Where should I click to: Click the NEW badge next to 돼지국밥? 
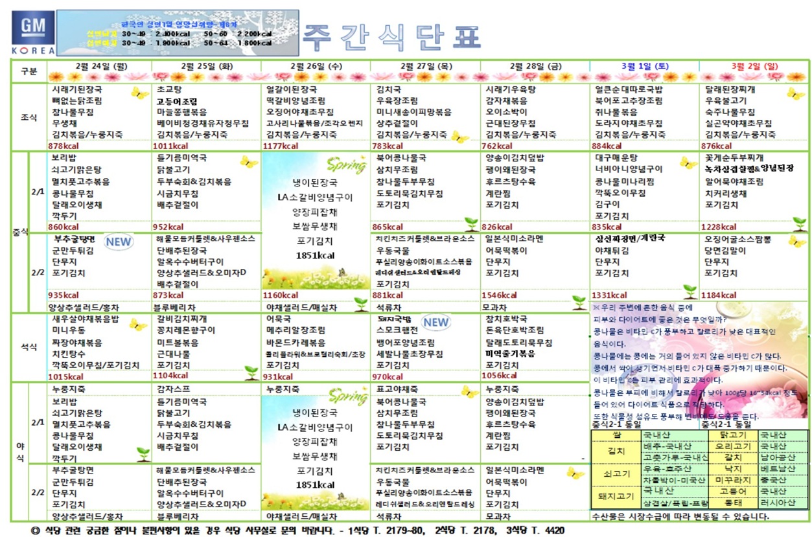pyautogui.click(x=435, y=322)
